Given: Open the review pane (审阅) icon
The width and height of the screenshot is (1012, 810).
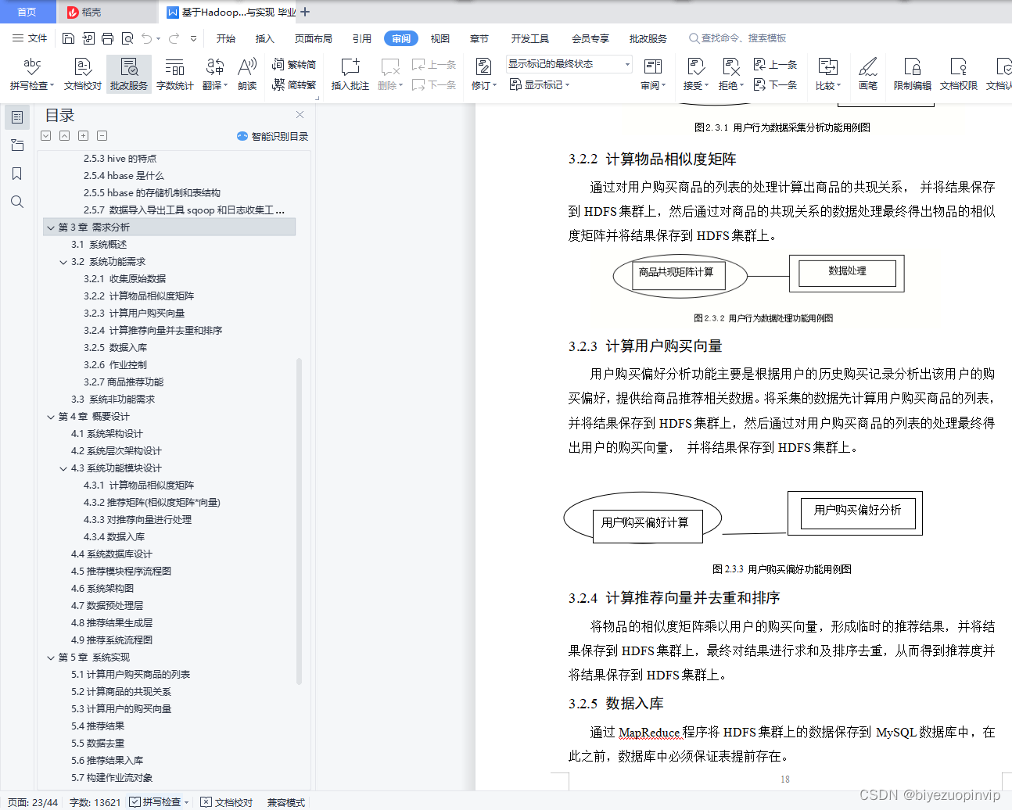Looking at the screenshot, I should (x=653, y=73).
